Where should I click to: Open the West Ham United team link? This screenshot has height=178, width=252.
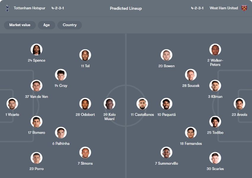coord(224,8)
